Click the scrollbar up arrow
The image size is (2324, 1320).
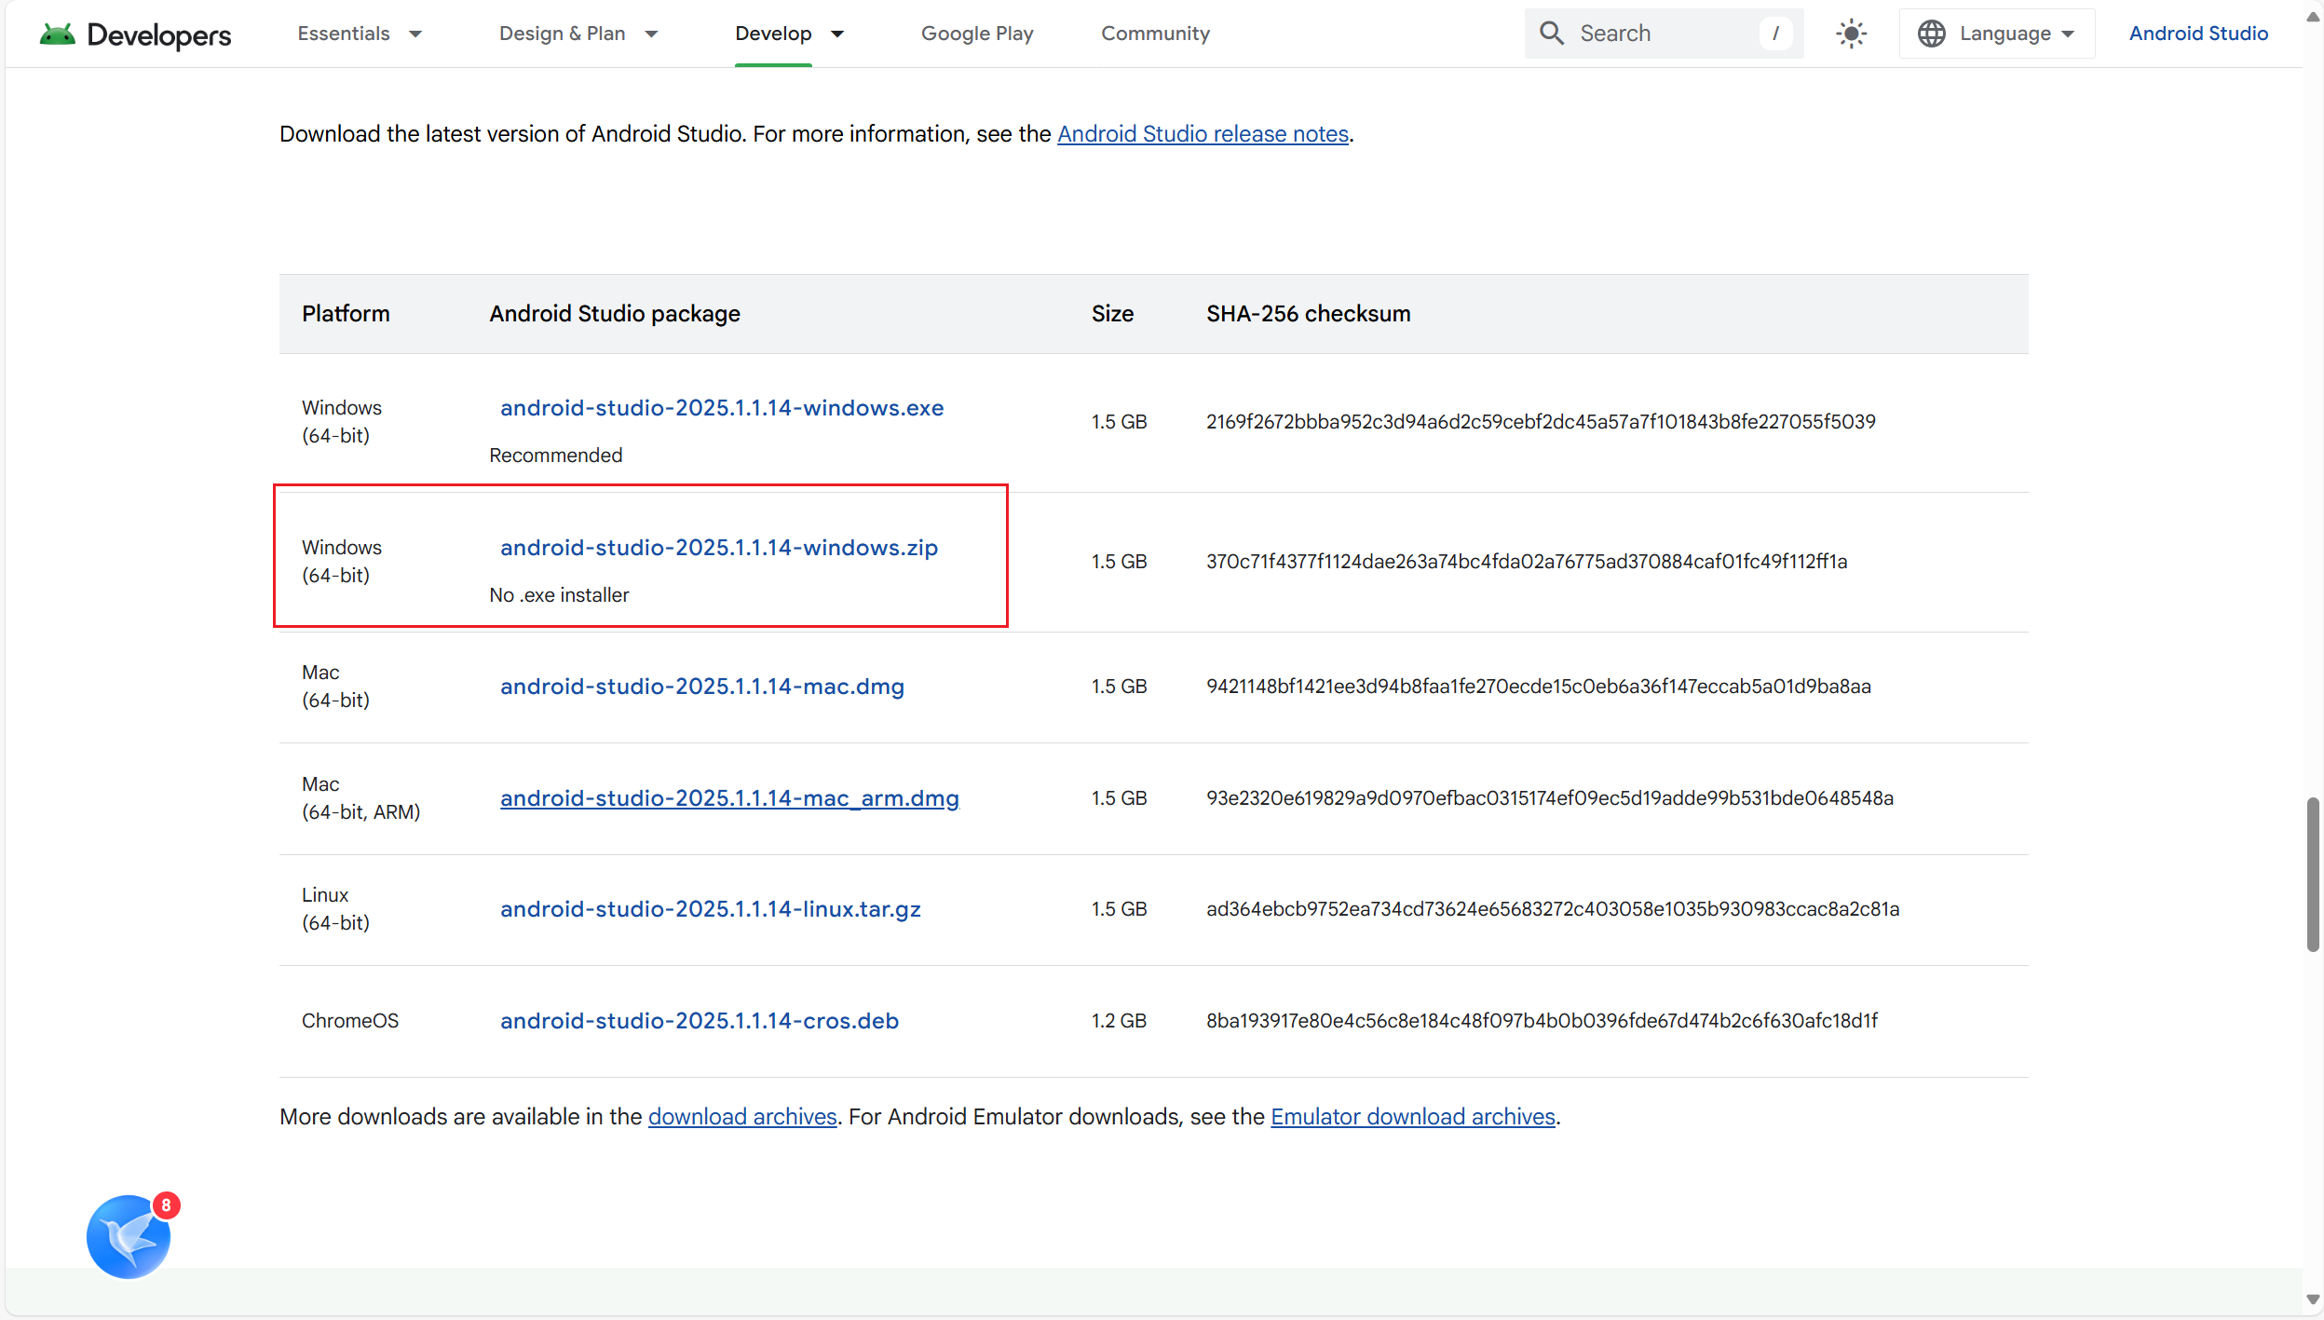pos(2313,17)
